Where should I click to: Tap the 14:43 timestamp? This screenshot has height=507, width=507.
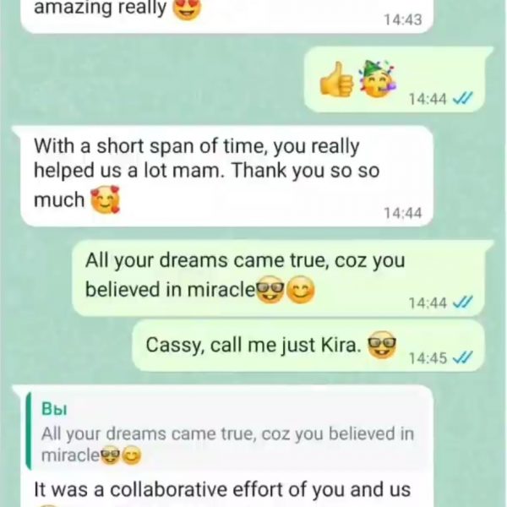pyautogui.click(x=403, y=20)
